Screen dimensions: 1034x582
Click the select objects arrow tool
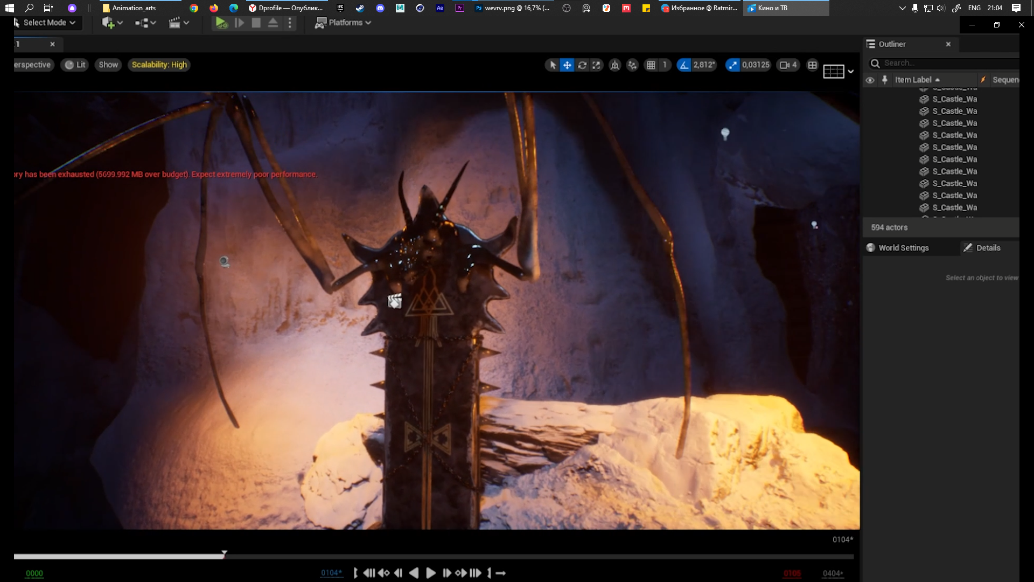click(553, 65)
